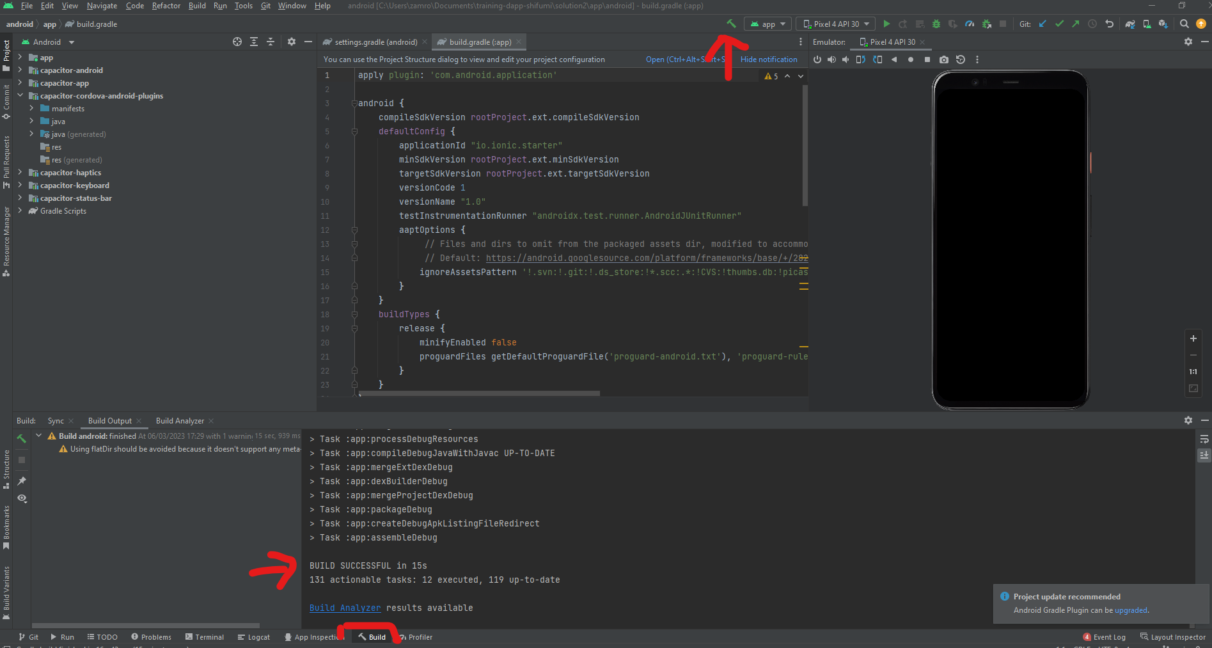Click the green Run app play button
The image size is (1212, 648).
pyautogui.click(x=886, y=24)
